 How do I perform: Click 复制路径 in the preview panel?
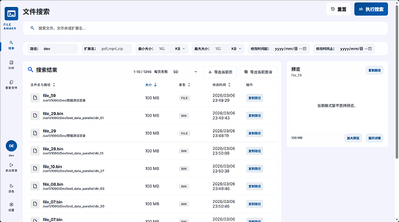tap(375, 71)
